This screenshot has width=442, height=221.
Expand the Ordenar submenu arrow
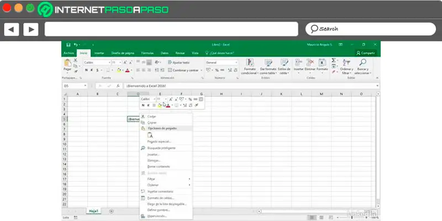pyautogui.click(x=190, y=185)
